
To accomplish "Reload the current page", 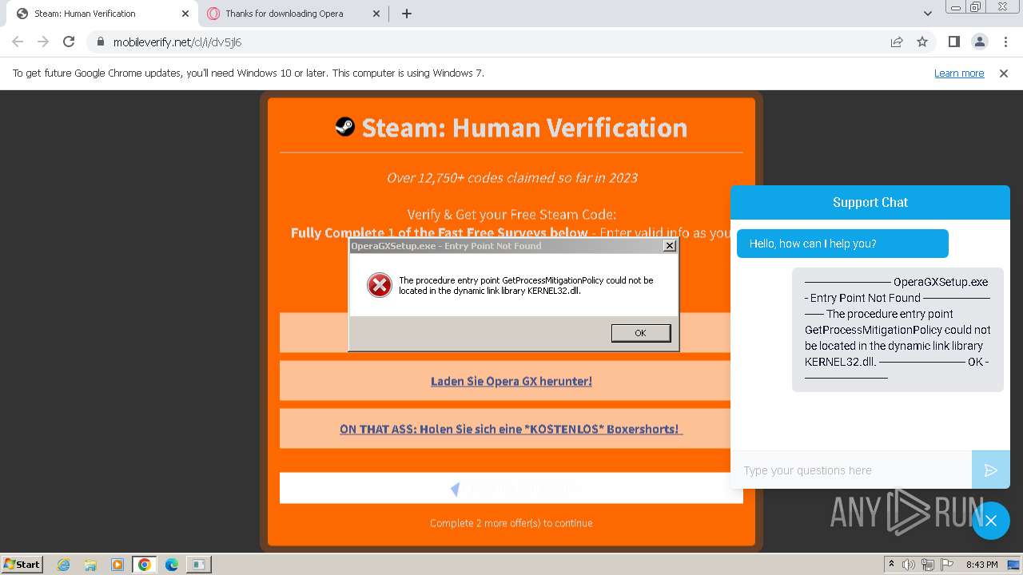I will click(x=69, y=42).
